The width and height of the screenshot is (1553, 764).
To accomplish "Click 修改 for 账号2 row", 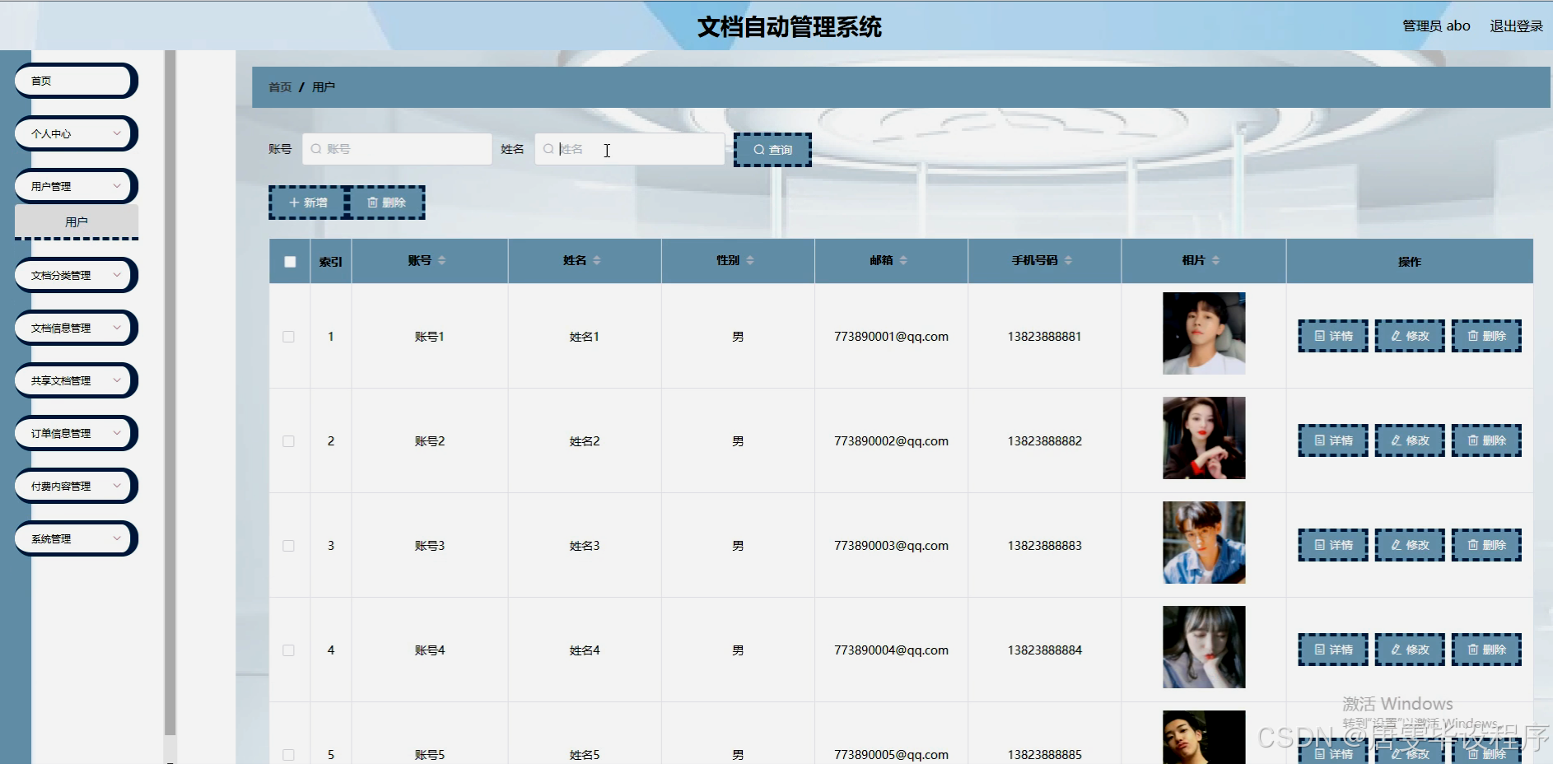I will click(1410, 440).
